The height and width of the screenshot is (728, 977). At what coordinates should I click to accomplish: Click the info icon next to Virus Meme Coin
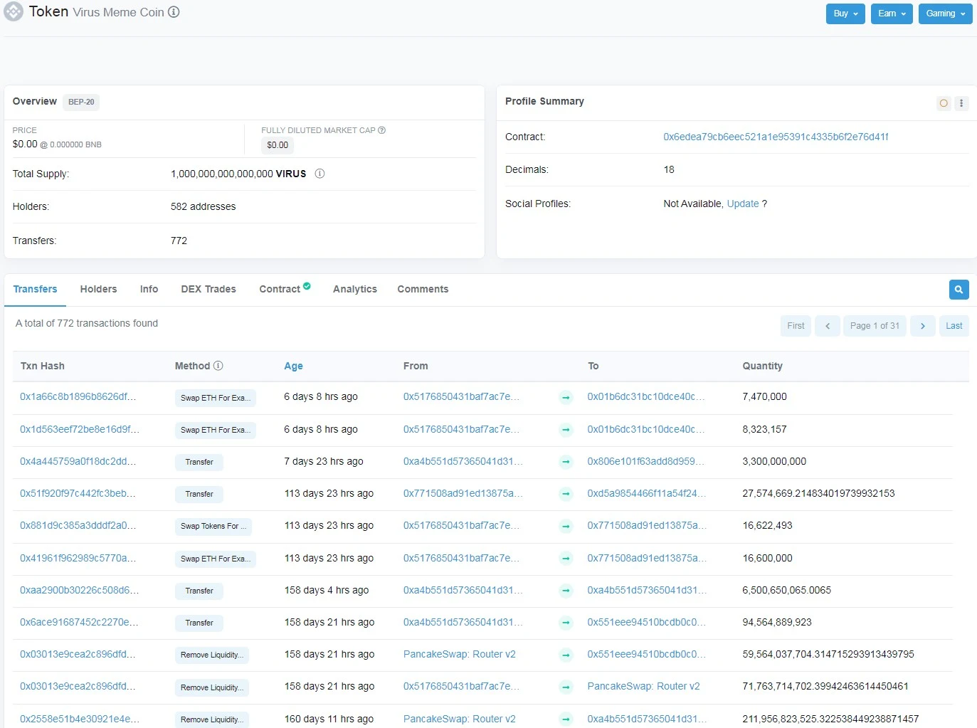174,12
